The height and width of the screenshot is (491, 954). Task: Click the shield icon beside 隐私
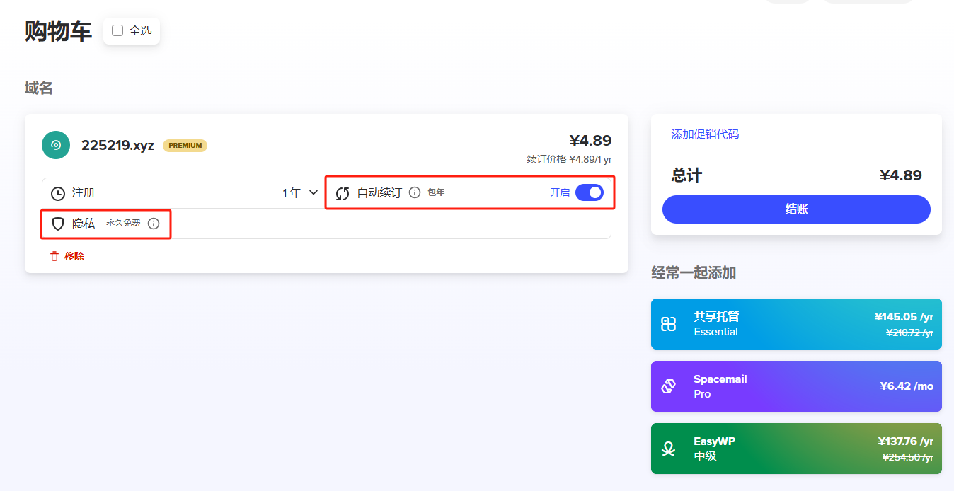coord(58,224)
